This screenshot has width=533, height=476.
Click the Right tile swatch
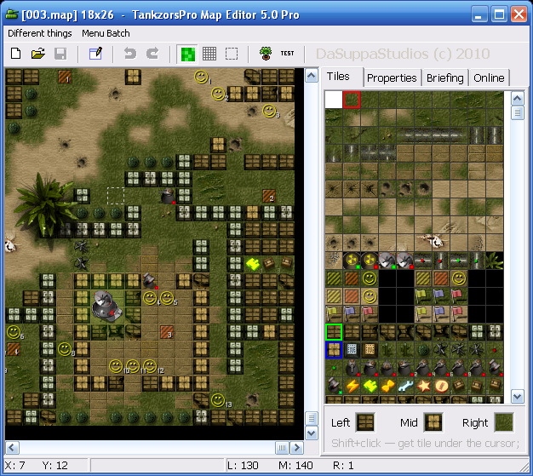point(504,422)
